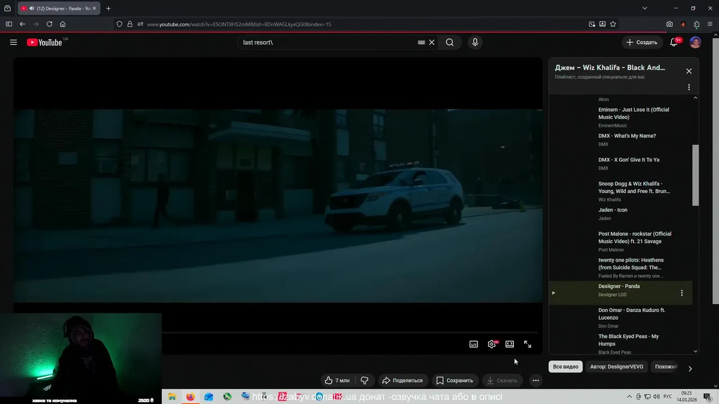Click the playlist panel scrollbar thumb
The width and height of the screenshot is (719, 404).
[695, 175]
